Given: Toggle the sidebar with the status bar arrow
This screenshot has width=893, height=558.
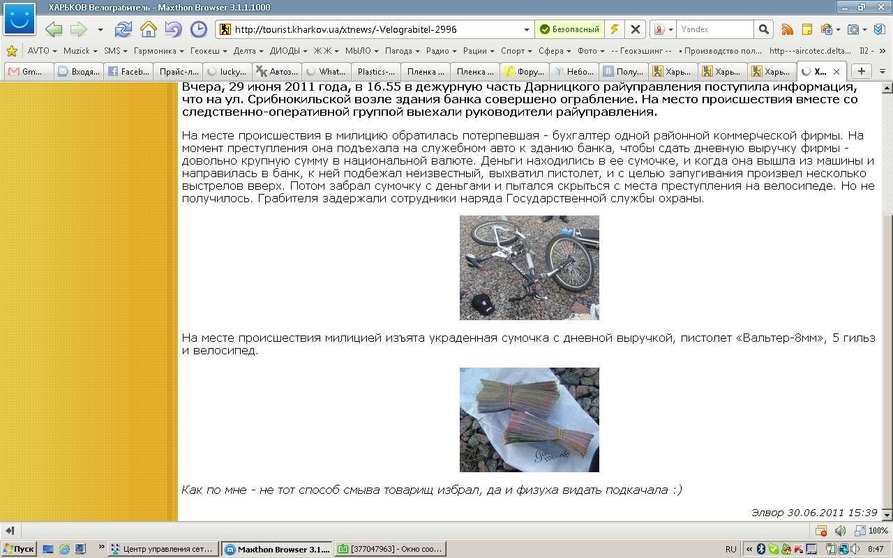Looking at the screenshot, I should pyautogui.click(x=10, y=531).
